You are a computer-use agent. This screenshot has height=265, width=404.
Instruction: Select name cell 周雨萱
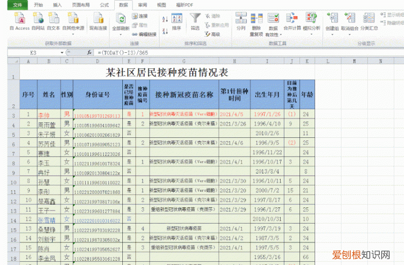[49, 124]
